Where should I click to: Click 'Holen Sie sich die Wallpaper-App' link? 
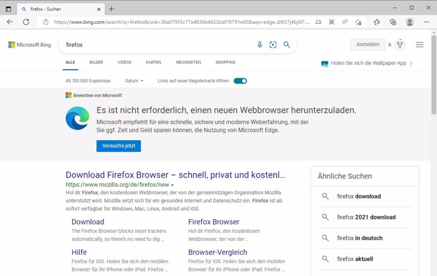coord(368,63)
